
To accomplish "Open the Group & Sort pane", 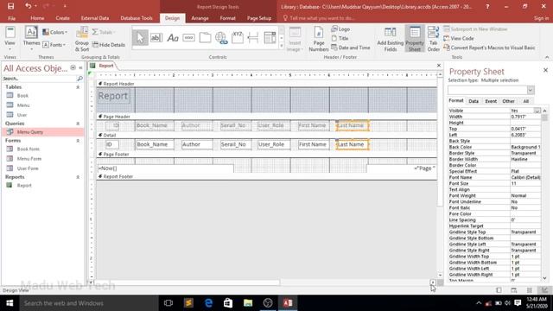I will pyautogui.click(x=82, y=40).
